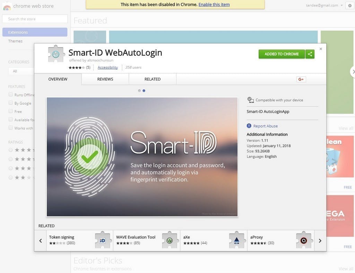Screen dimensions: 355x273
Task: Click the share icon beside Added to Chrome
Action: pos(310,54)
